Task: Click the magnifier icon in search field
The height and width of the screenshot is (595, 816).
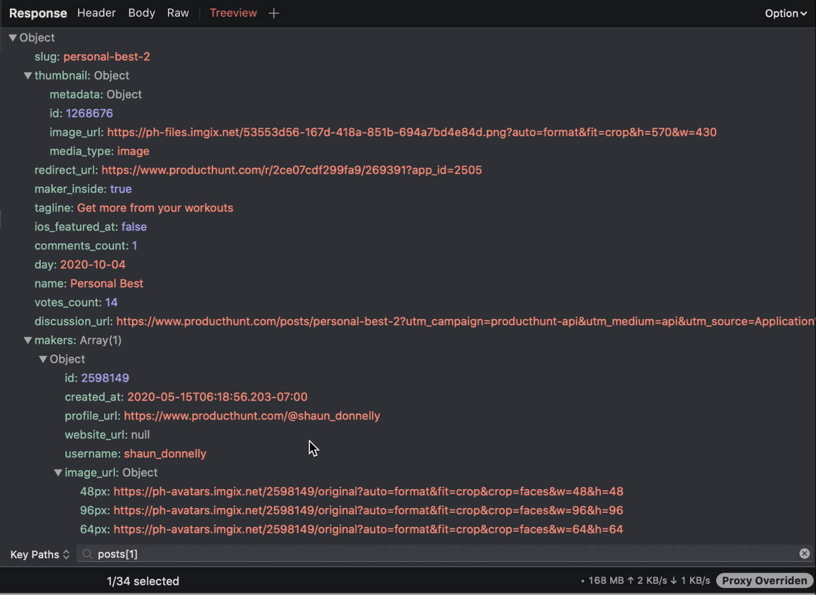Action: 88,554
